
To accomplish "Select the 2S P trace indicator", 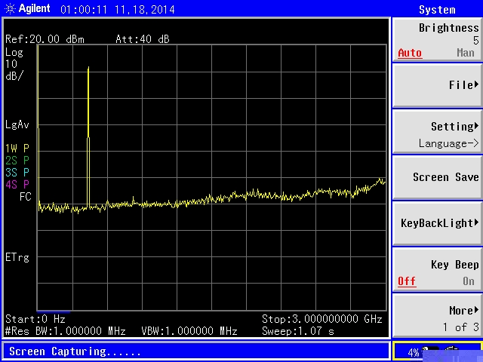I will 17,161.
